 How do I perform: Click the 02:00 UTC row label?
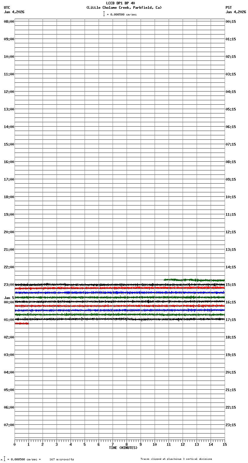point(9,337)
